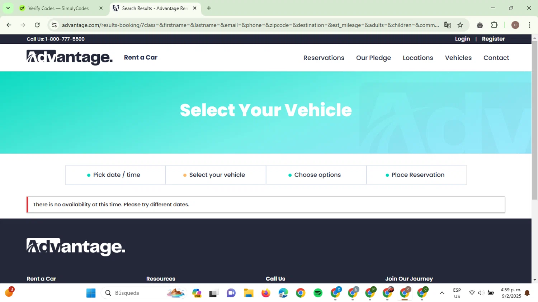
Task: Open the Chrome taskbar icon without a profile badge
Action: (x=301, y=293)
